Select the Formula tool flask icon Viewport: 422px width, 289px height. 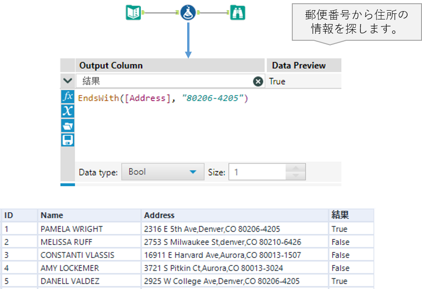187,13
